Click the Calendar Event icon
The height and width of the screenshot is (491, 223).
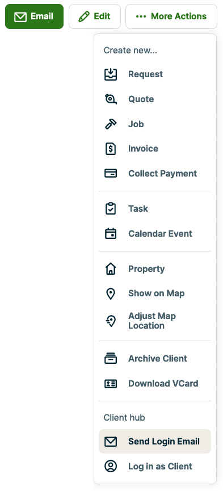tap(111, 234)
